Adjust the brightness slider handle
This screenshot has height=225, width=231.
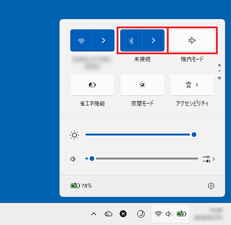click(194, 134)
